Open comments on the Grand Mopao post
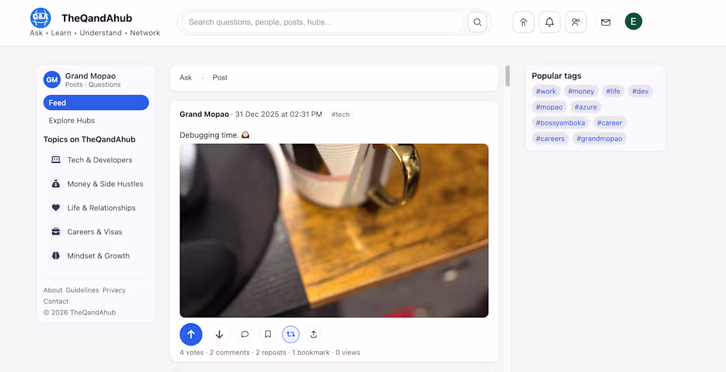Image resolution: width=726 pixels, height=372 pixels. (245, 334)
